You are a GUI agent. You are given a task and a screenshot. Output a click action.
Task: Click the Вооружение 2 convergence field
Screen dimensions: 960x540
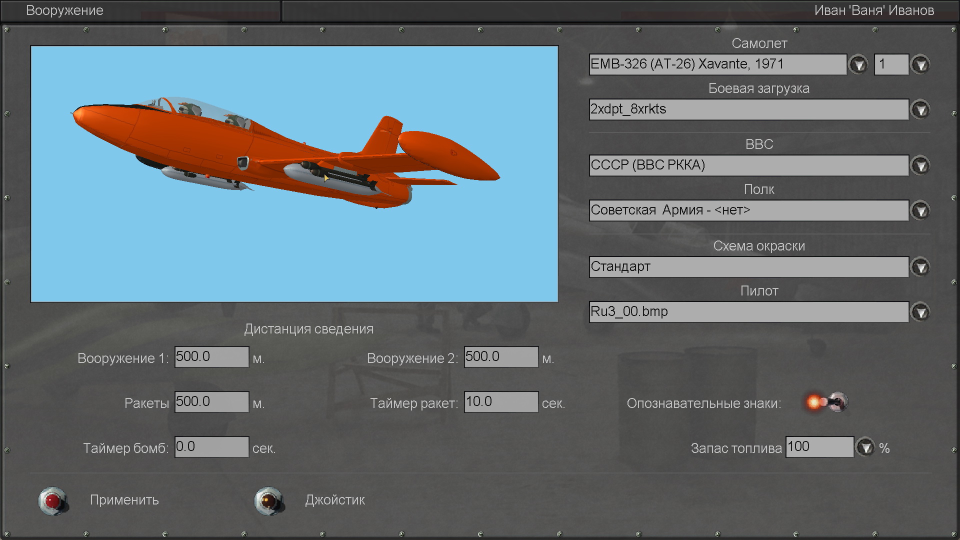click(x=501, y=357)
